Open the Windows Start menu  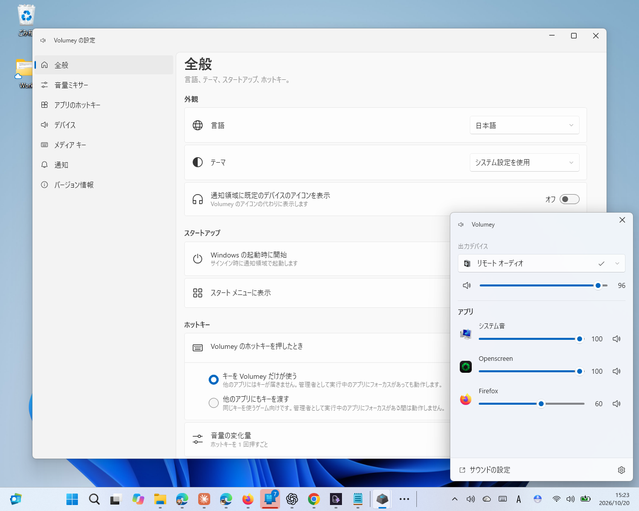[x=72, y=499]
